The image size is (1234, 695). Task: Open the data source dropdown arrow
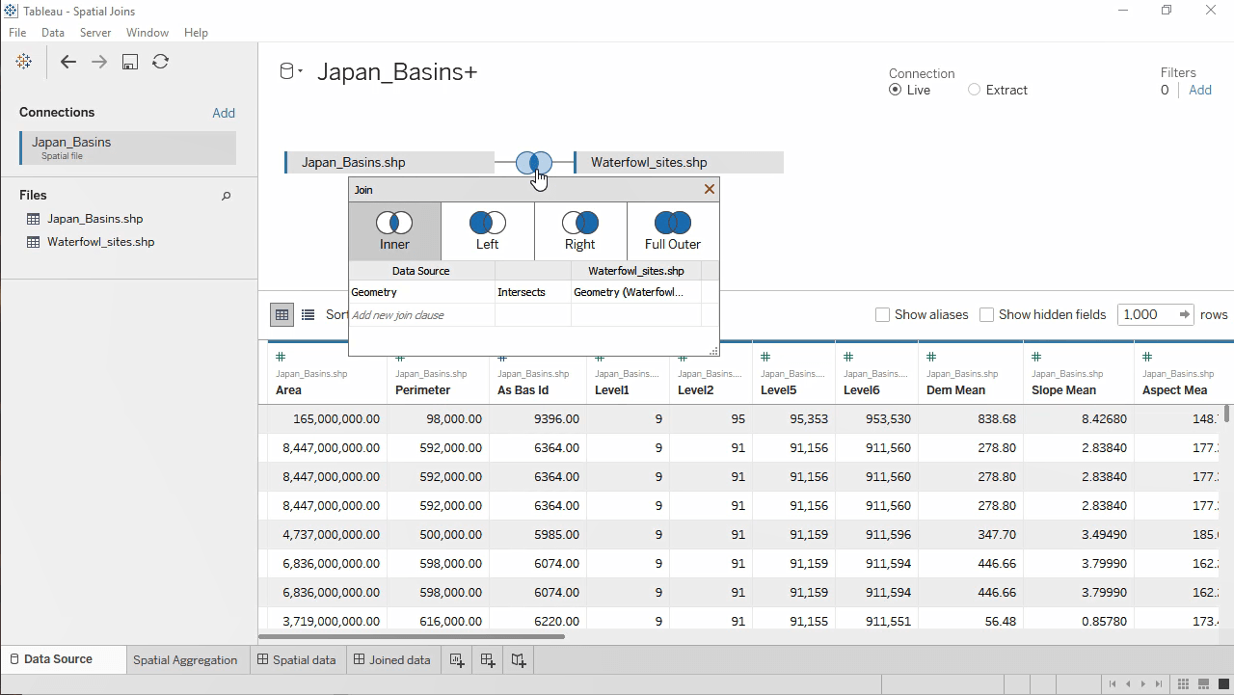(x=300, y=72)
